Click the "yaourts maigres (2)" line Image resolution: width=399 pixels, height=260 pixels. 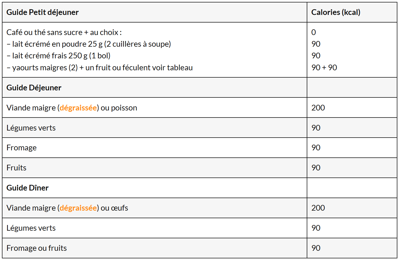[x=100, y=68]
